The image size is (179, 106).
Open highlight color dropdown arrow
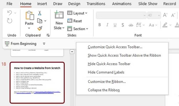pos(171,25)
